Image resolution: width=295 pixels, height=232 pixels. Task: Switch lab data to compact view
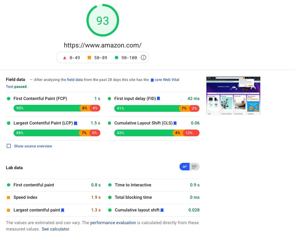point(185,166)
